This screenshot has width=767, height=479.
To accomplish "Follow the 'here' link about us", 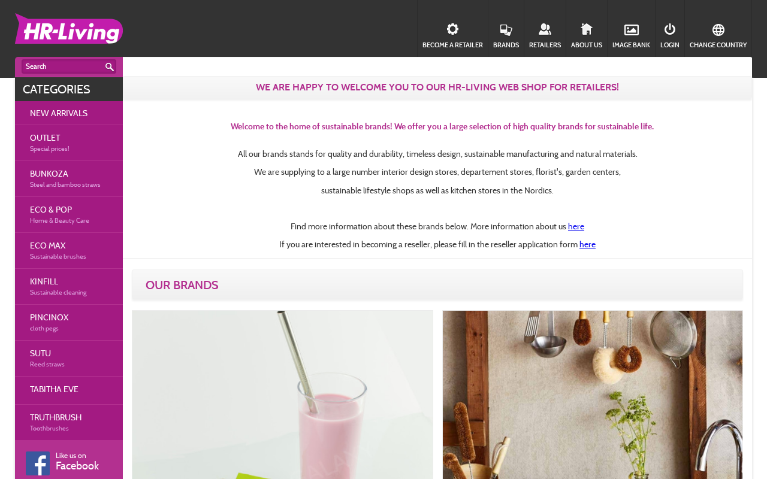I will [x=576, y=226].
